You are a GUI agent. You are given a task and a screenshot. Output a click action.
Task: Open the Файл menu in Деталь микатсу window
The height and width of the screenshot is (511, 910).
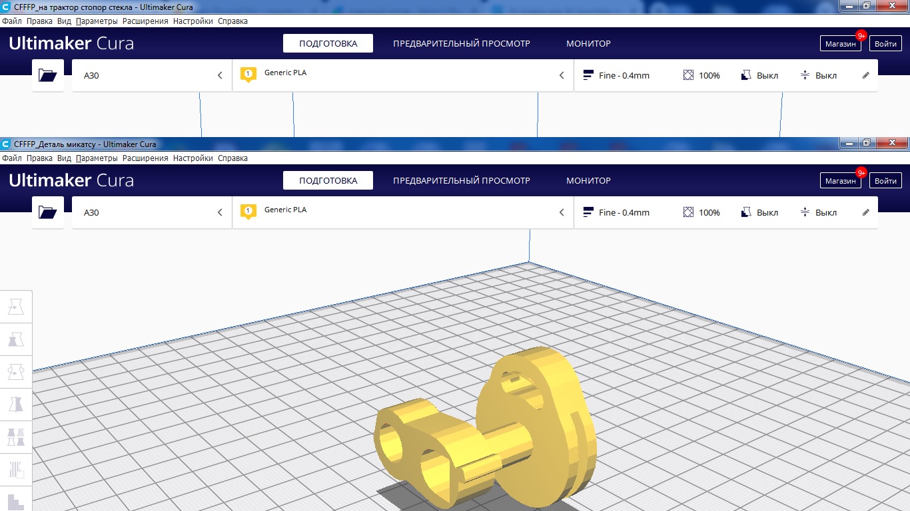(12, 158)
